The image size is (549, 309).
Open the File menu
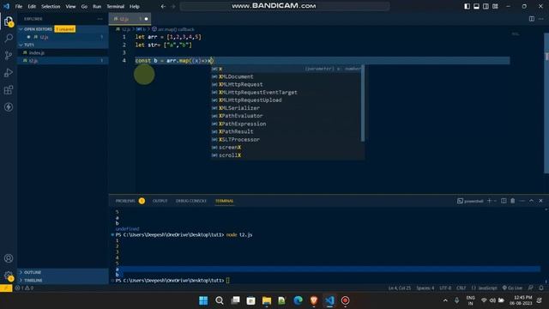coord(19,6)
